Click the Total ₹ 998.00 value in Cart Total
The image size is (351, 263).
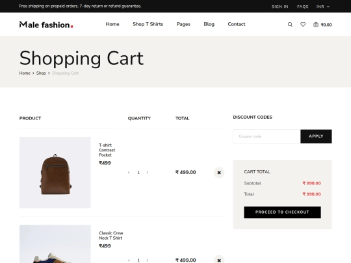point(311,194)
